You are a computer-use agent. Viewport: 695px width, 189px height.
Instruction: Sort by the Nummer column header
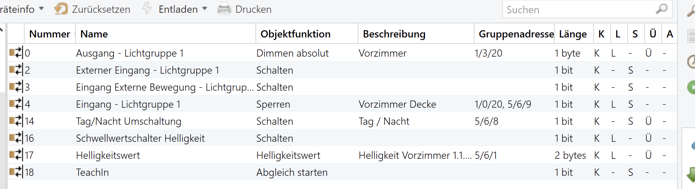(x=49, y=34)
